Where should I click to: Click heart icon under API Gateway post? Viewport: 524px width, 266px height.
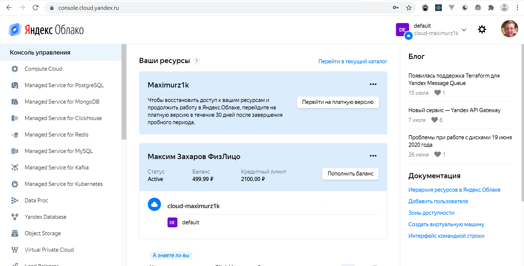435,120
